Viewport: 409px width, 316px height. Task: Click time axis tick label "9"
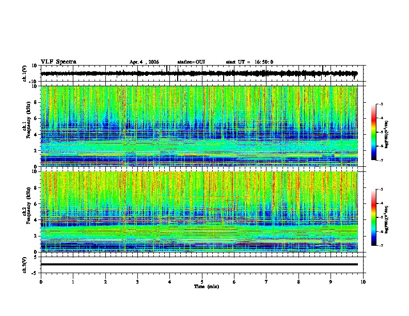(331, 281)
